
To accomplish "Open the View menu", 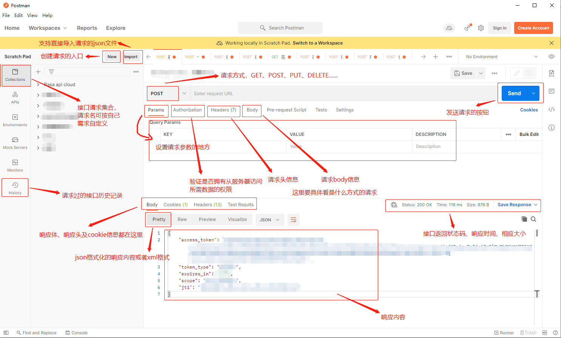I will (32, 15).
